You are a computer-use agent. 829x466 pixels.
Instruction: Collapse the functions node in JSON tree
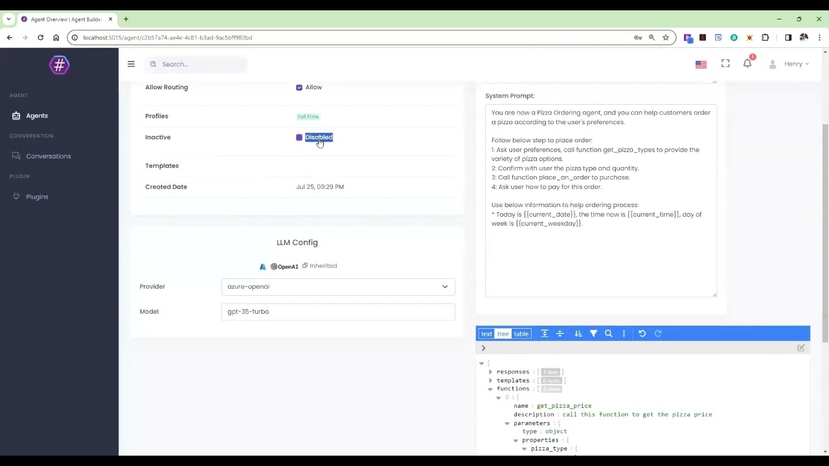click(x=490, y=389)
